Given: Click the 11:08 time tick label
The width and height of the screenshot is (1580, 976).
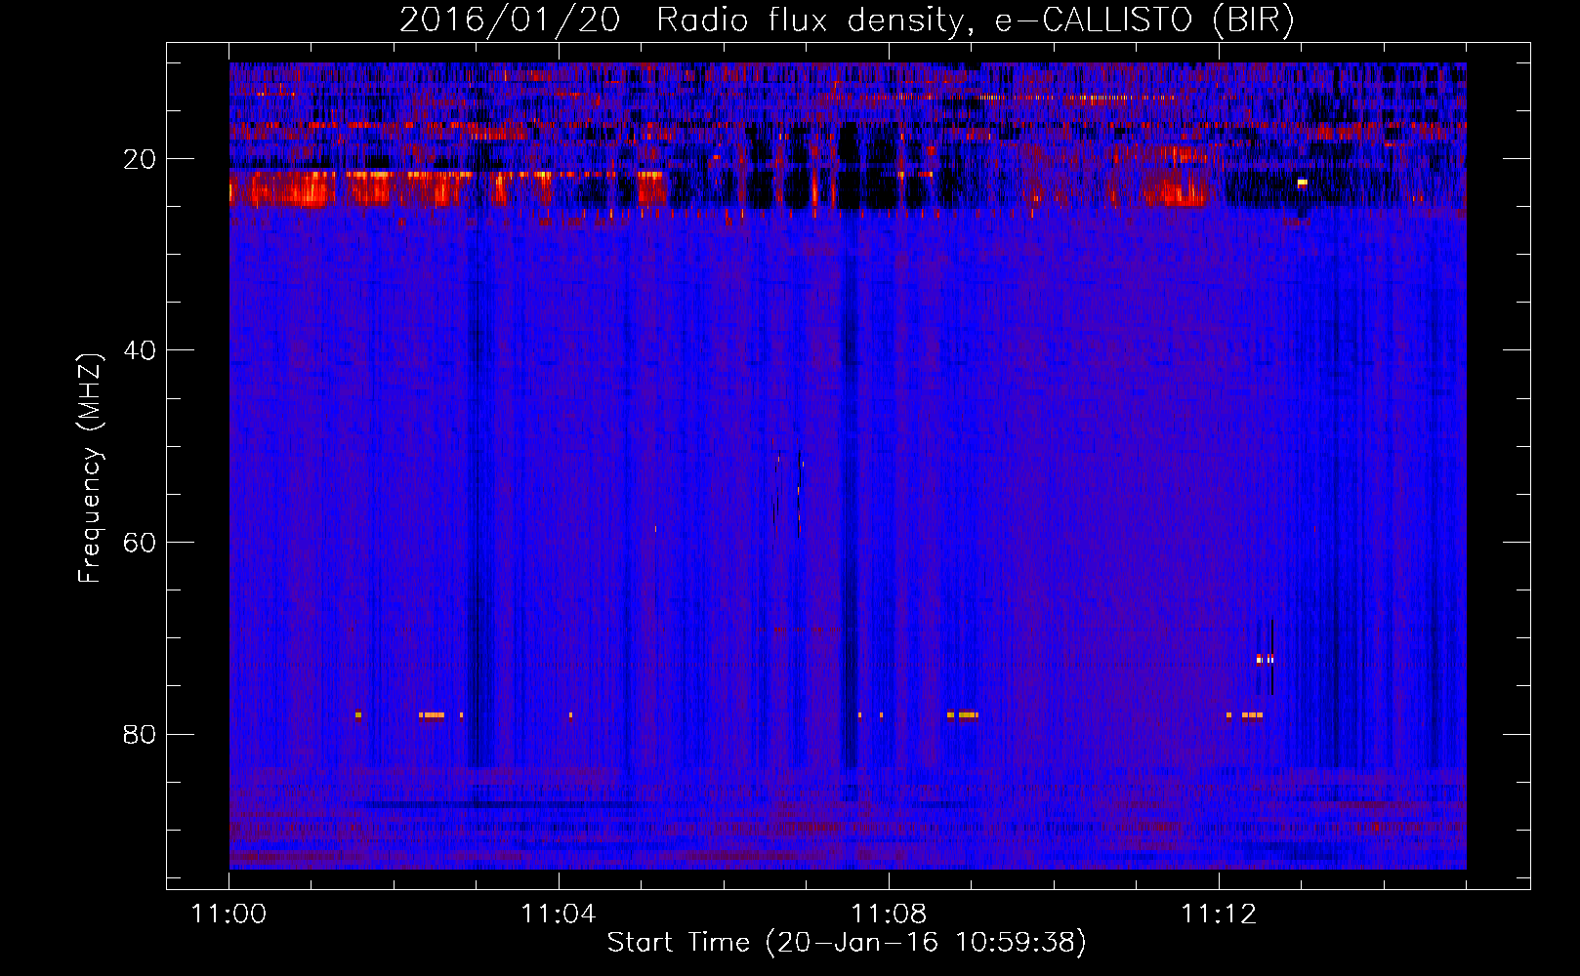Looking at the screenshot, I should 889,915.
